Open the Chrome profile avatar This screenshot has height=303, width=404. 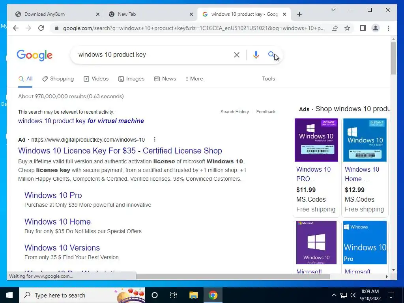click(376, 28)
